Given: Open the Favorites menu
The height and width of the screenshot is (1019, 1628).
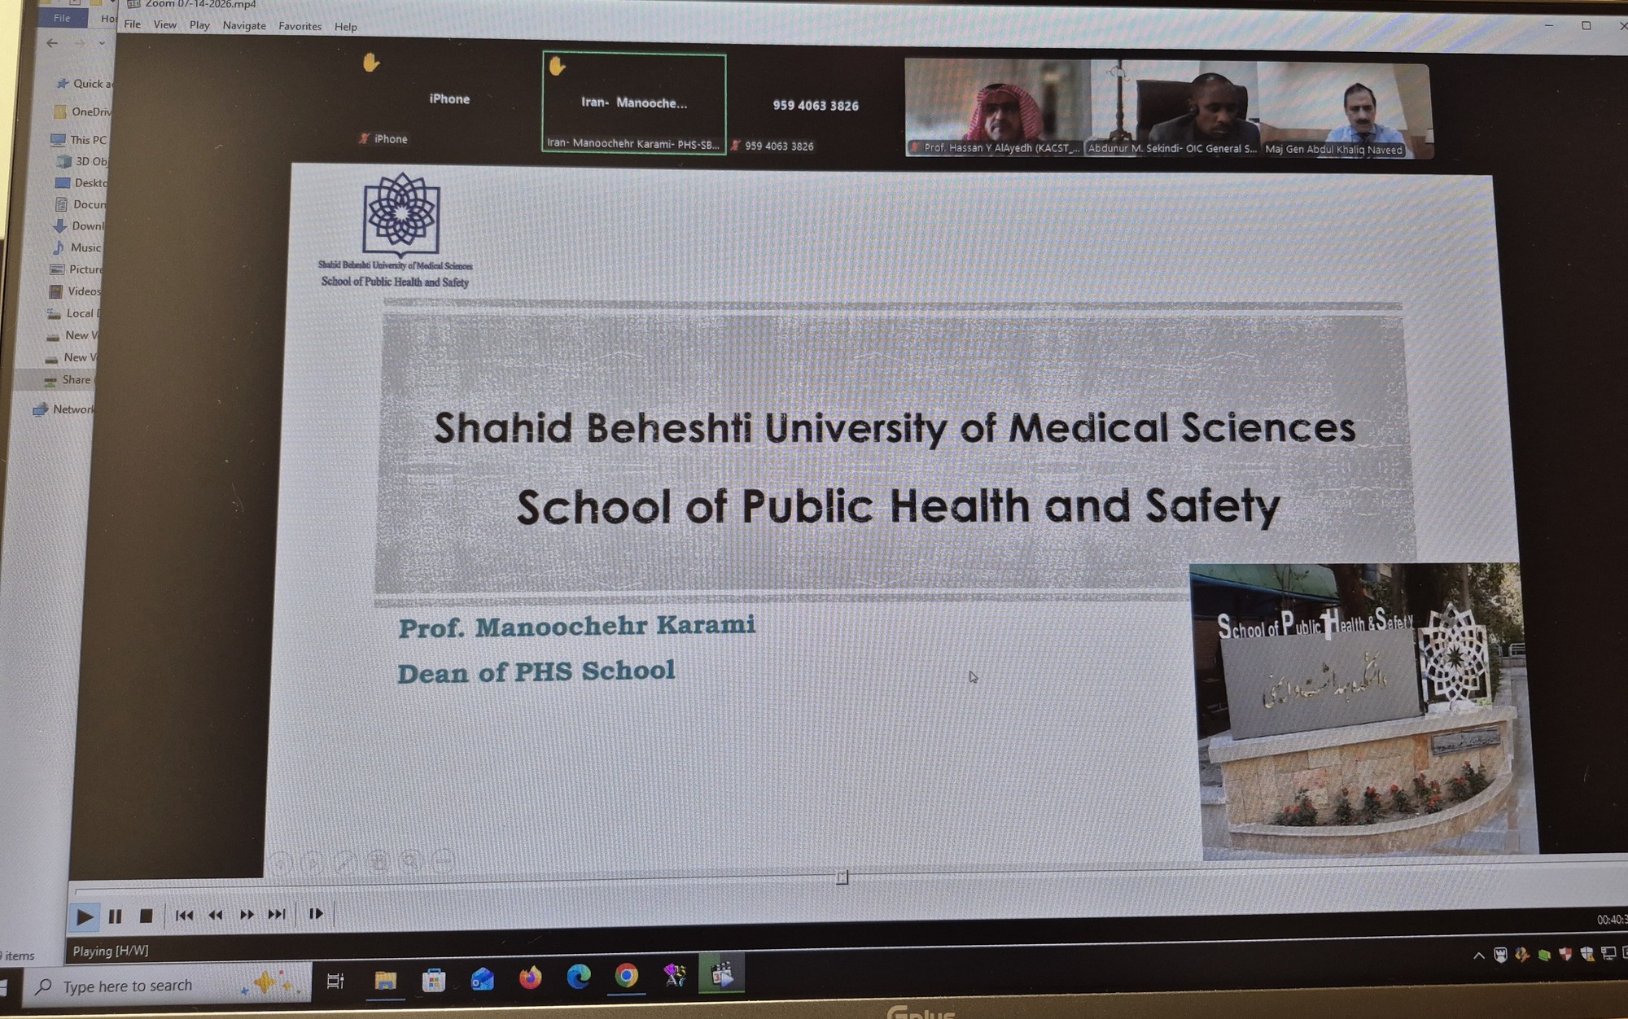Looking at the screenshot, I should coord(300,26).
